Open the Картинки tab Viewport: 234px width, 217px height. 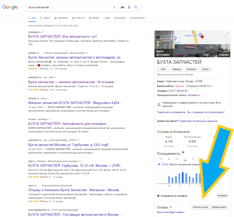pos(61,18)
